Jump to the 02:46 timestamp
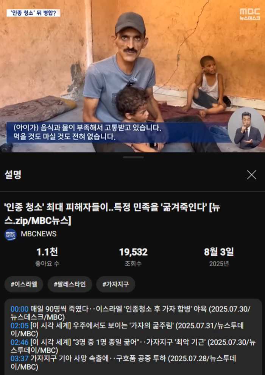 click(x=19, y=342)
